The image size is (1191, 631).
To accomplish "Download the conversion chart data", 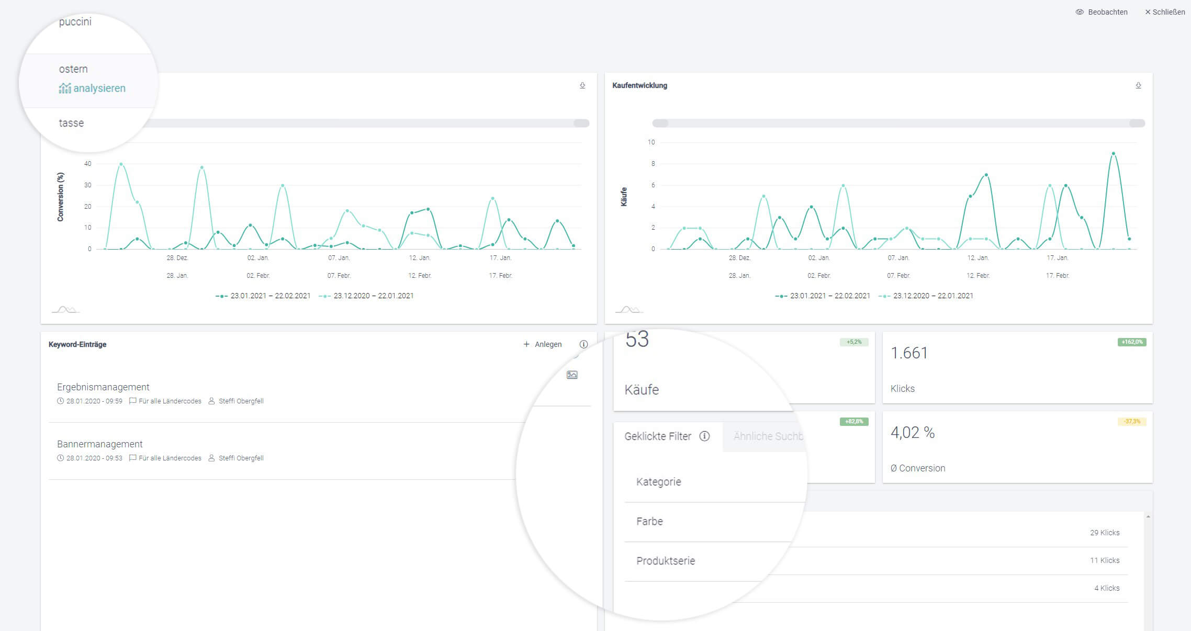I will [582, 85].
